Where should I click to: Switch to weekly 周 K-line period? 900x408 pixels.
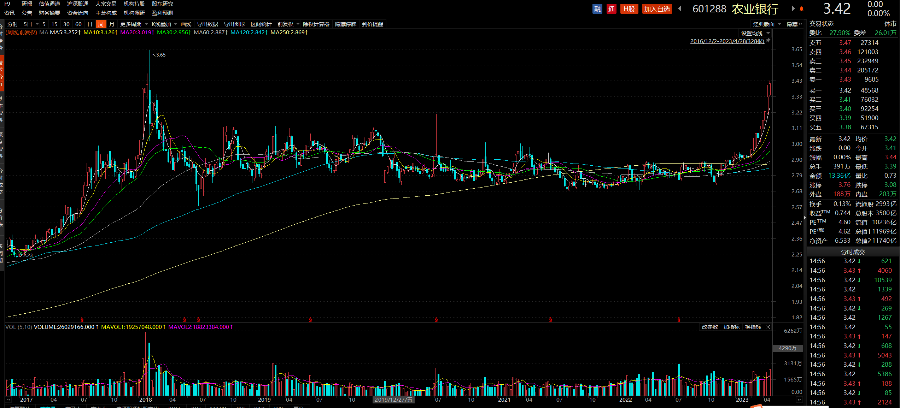[101, 24]
